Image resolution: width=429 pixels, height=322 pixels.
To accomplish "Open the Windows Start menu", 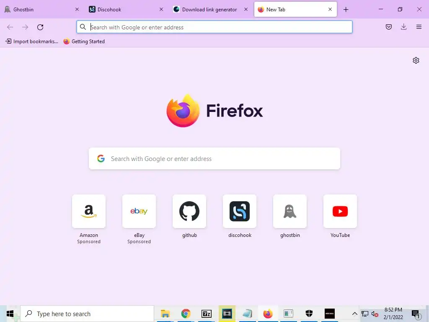I will [10, 314].
